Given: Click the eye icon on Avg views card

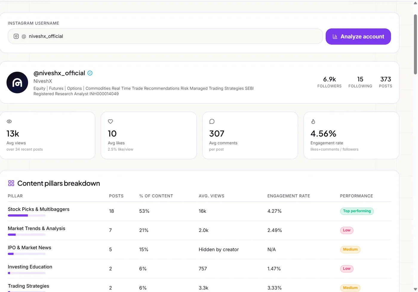Looking at the screenshot, I should 9,121.
